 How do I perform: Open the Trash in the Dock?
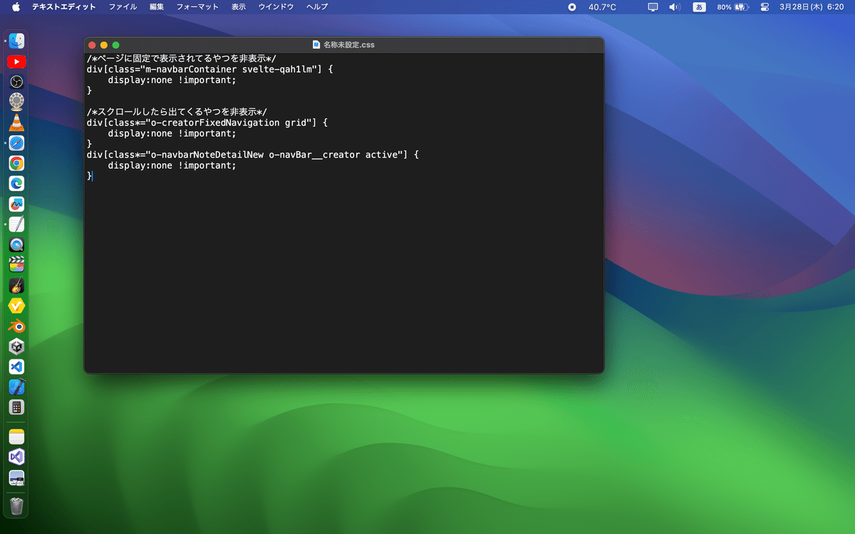click(x=16, y=506)
